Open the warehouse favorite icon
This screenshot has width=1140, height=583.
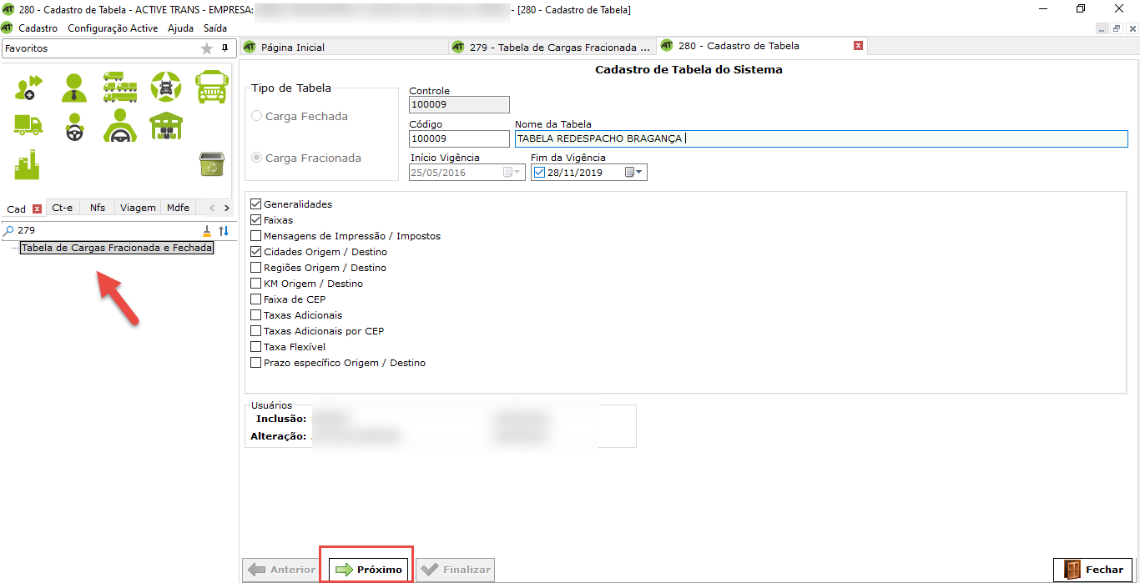[165, 126]
